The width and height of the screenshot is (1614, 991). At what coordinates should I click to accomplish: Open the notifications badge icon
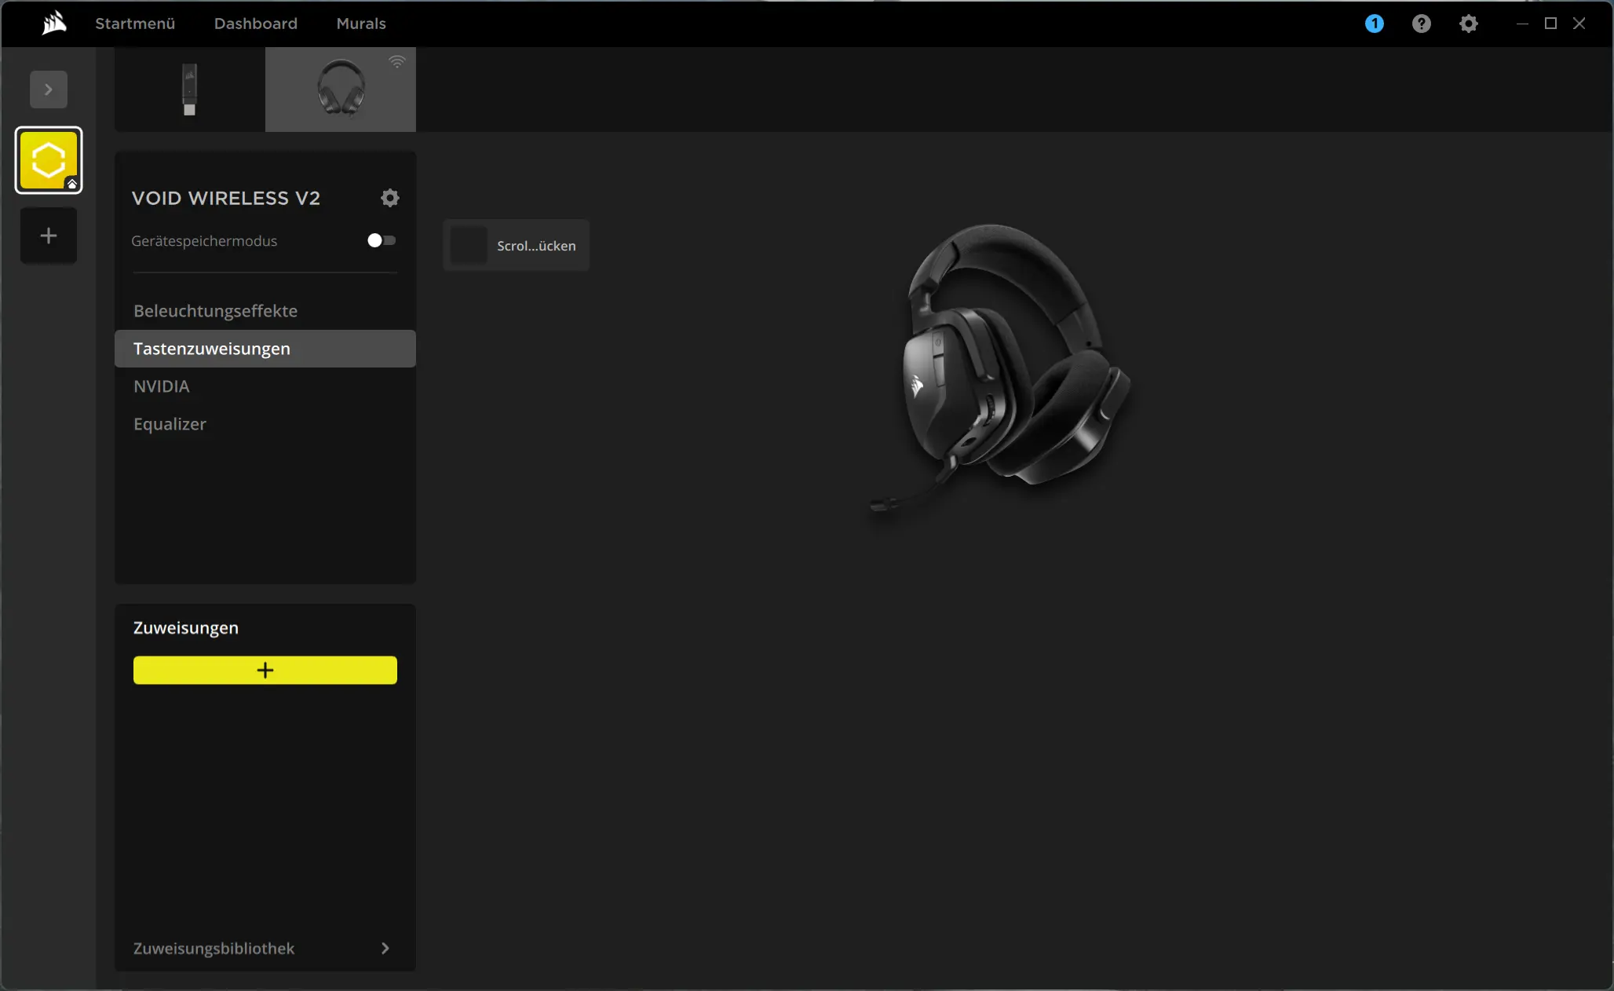coord(1374,24)
